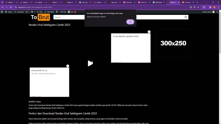Toggle the browser side panel icon
Screen dimensions: 221x124
coord(210,7)
